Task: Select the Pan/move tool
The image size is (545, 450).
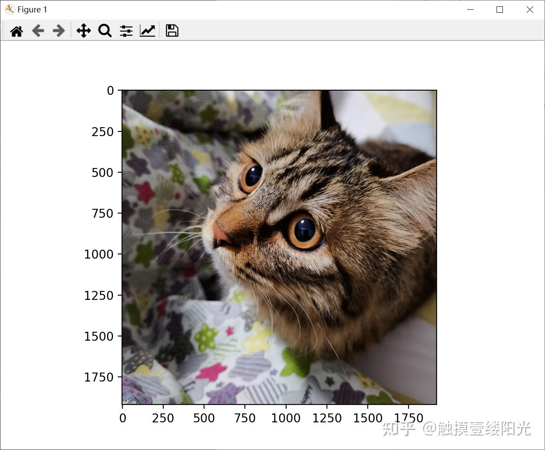Action: tap(83, 30)
